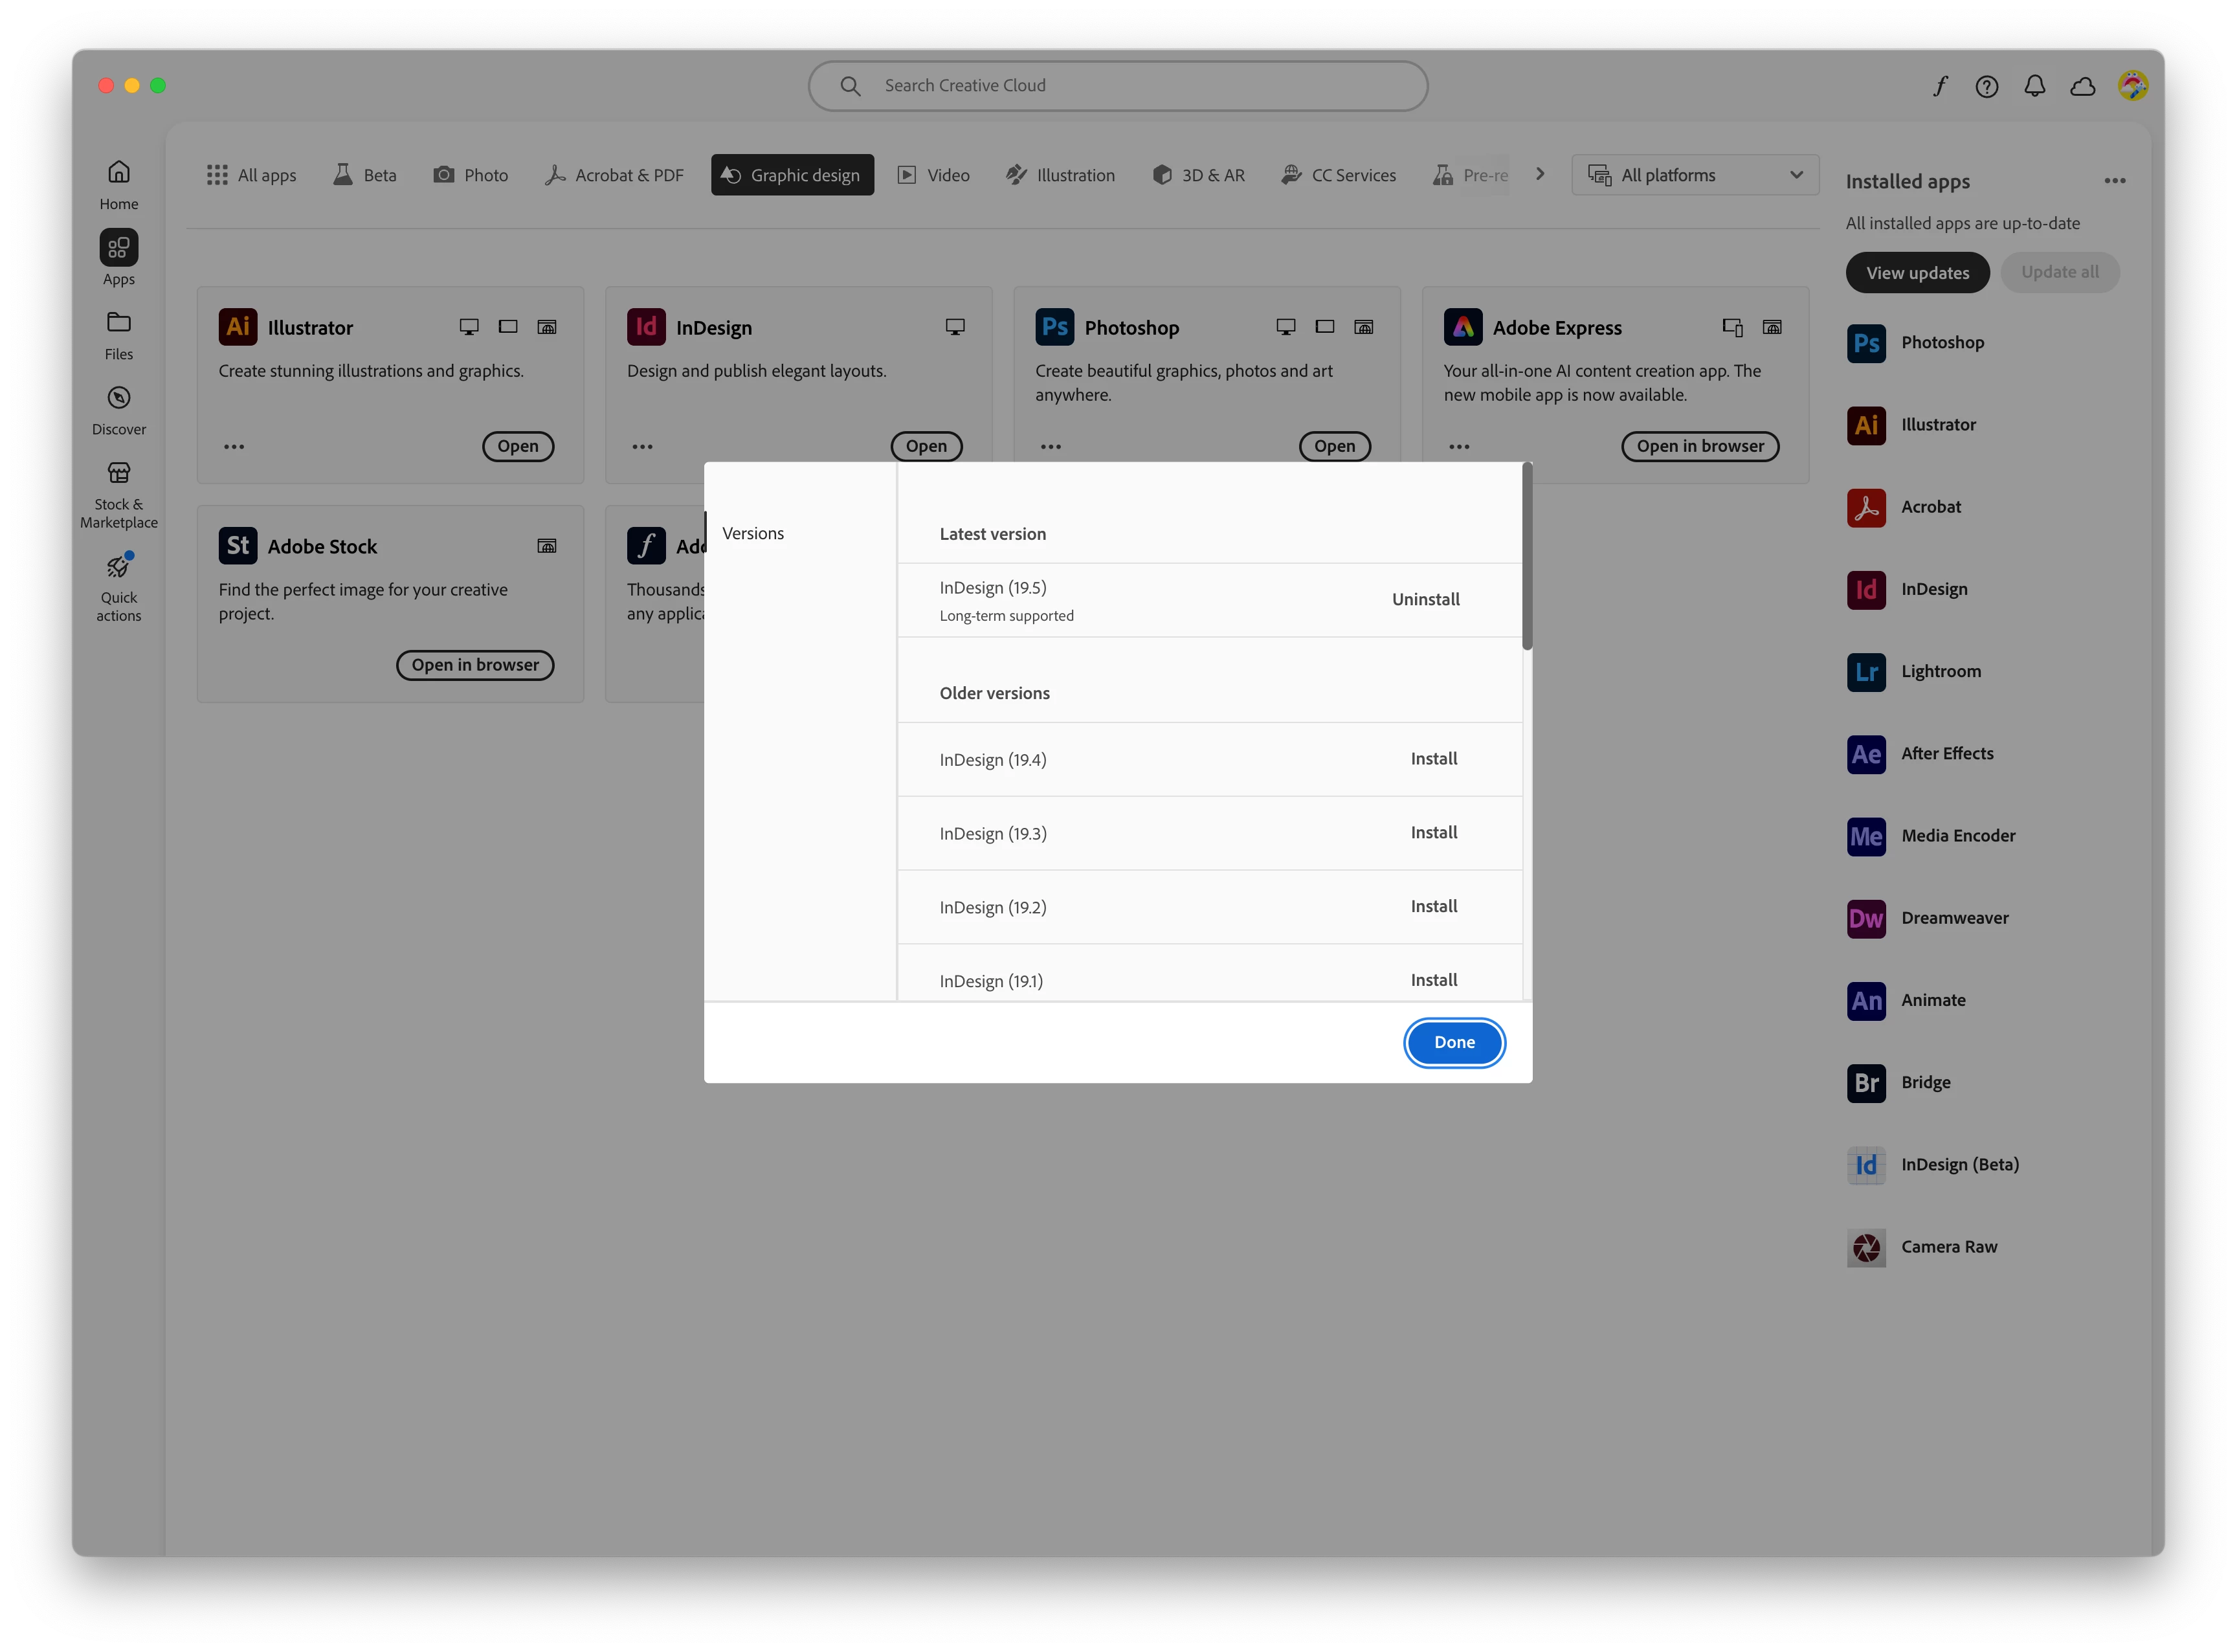This screenshot has height=1652, width=2237.
Task: Switch to the Beta tab
Action: [364, 175]
